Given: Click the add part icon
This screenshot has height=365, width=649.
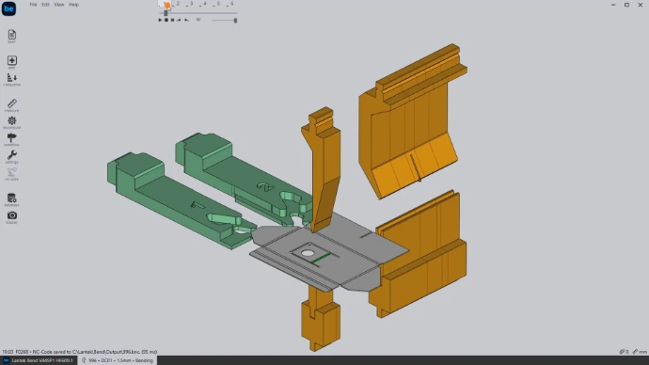Looking at the screenshot, I should [11, 62].
